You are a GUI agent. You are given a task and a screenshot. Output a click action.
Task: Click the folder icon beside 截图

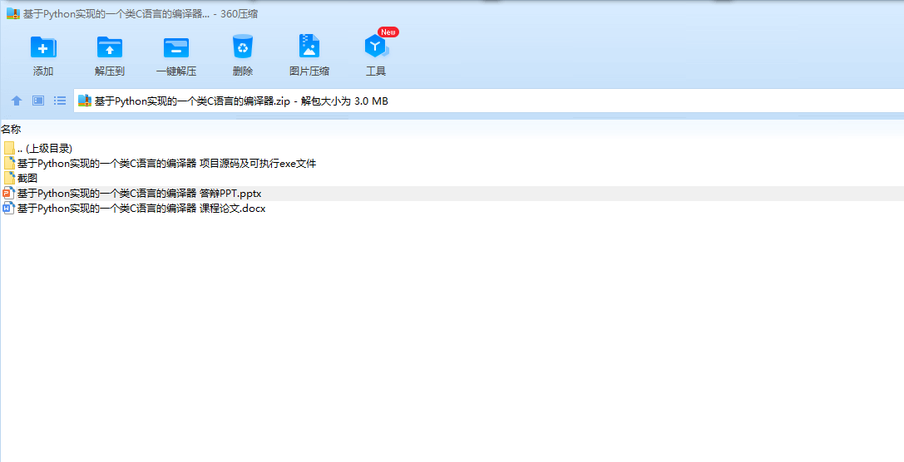pyautogui.click(x=9, y=178)
